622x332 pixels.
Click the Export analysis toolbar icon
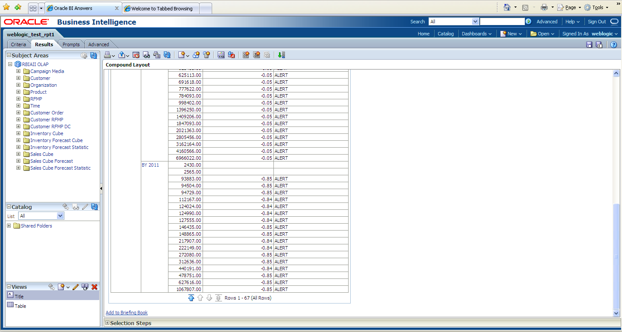point(122,55)
